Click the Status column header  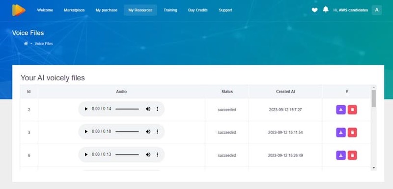point(227,92)
